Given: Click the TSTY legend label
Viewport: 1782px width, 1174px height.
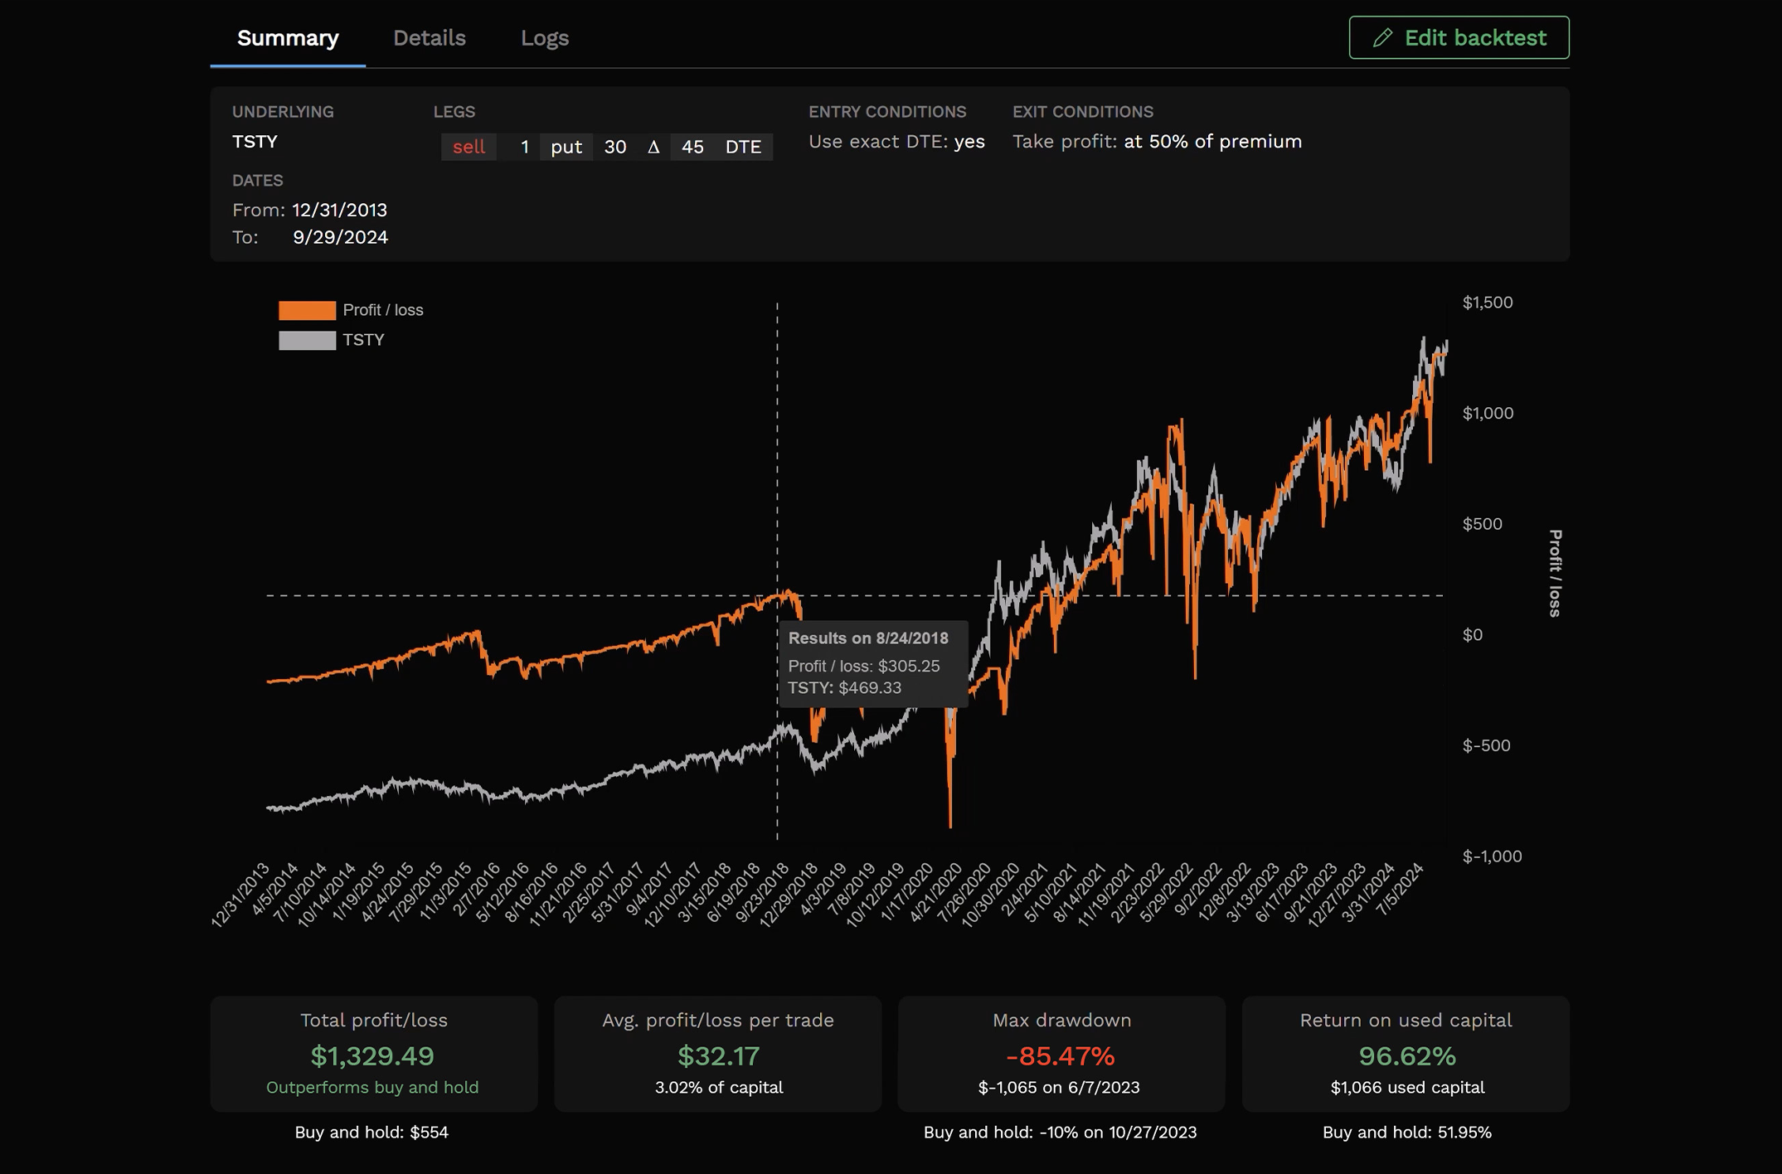Looking at the screenshot, I should pos(363,340).
